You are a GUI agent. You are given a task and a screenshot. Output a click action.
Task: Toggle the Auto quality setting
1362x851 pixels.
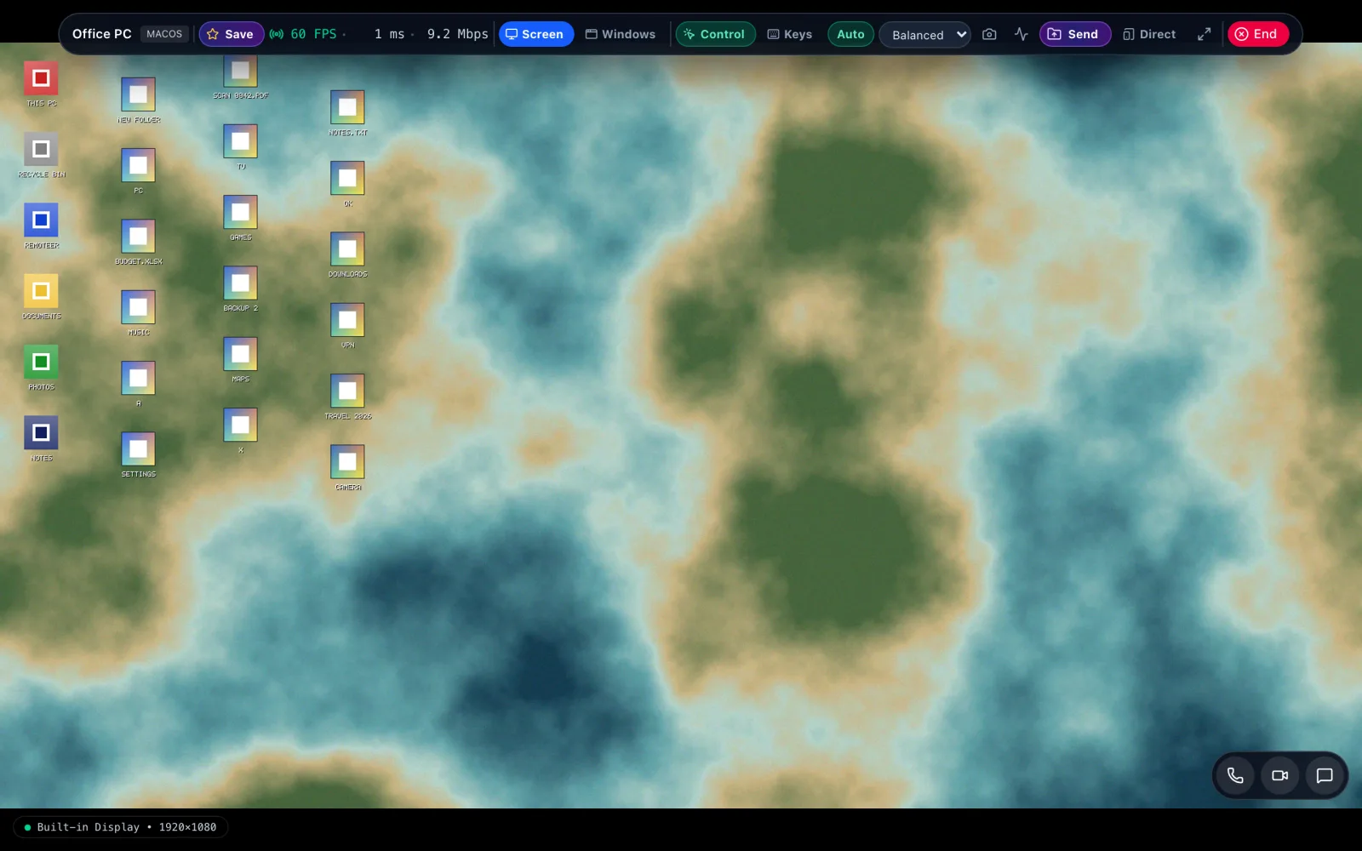click(850, 34)
